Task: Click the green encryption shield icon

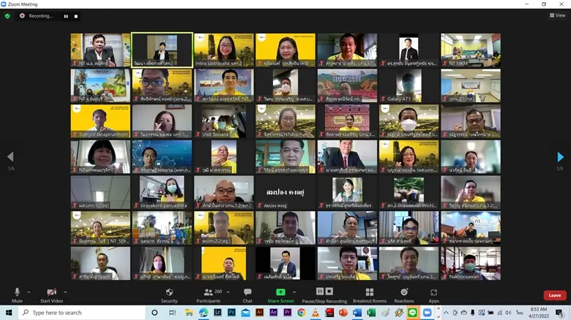Action: 8,15
